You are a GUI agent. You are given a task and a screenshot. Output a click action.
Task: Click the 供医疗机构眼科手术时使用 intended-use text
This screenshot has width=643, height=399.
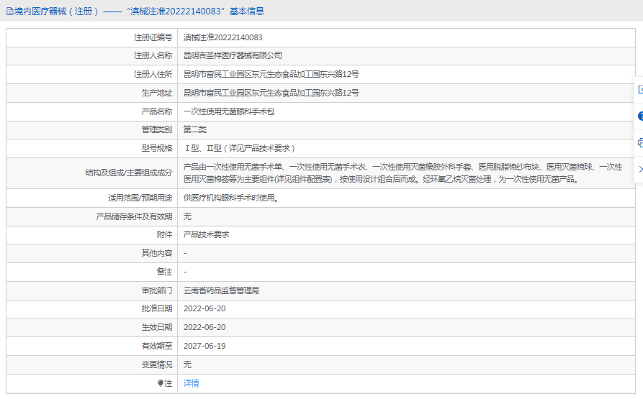click(230, 198)
